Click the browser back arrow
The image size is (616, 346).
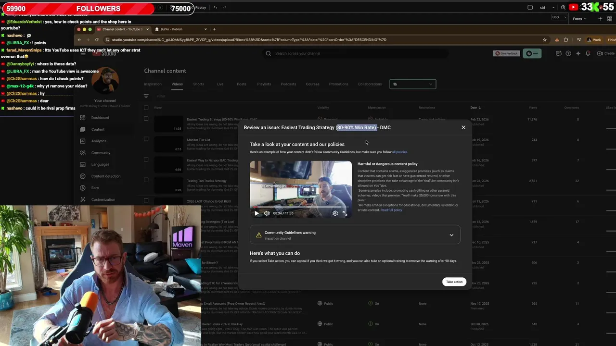[x=79, y=40]
